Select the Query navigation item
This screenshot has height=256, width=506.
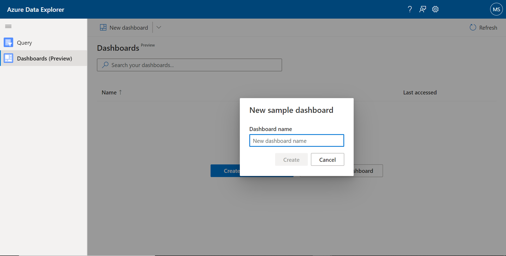pos(44,42)
